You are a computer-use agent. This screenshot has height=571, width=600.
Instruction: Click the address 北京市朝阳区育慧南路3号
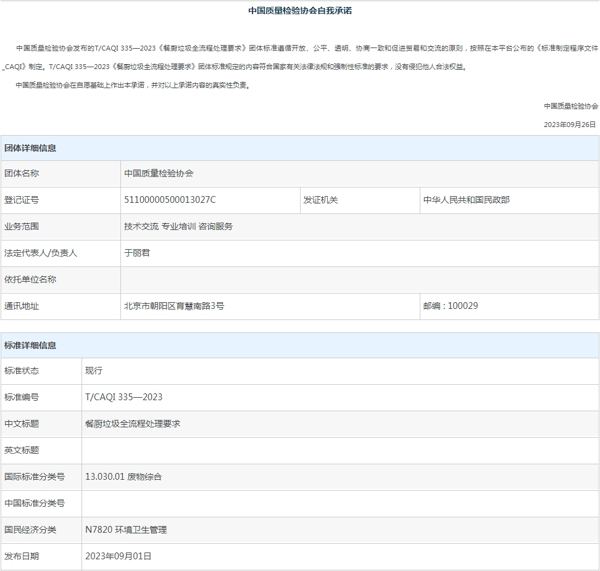point(174,306)
